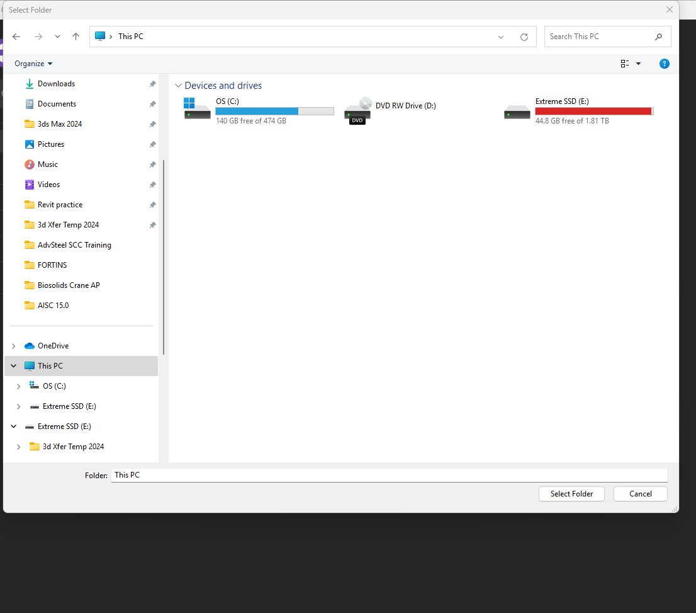Click pin icon next to Pictures
This screenshot has height=613, width=696.
[152, 144]
